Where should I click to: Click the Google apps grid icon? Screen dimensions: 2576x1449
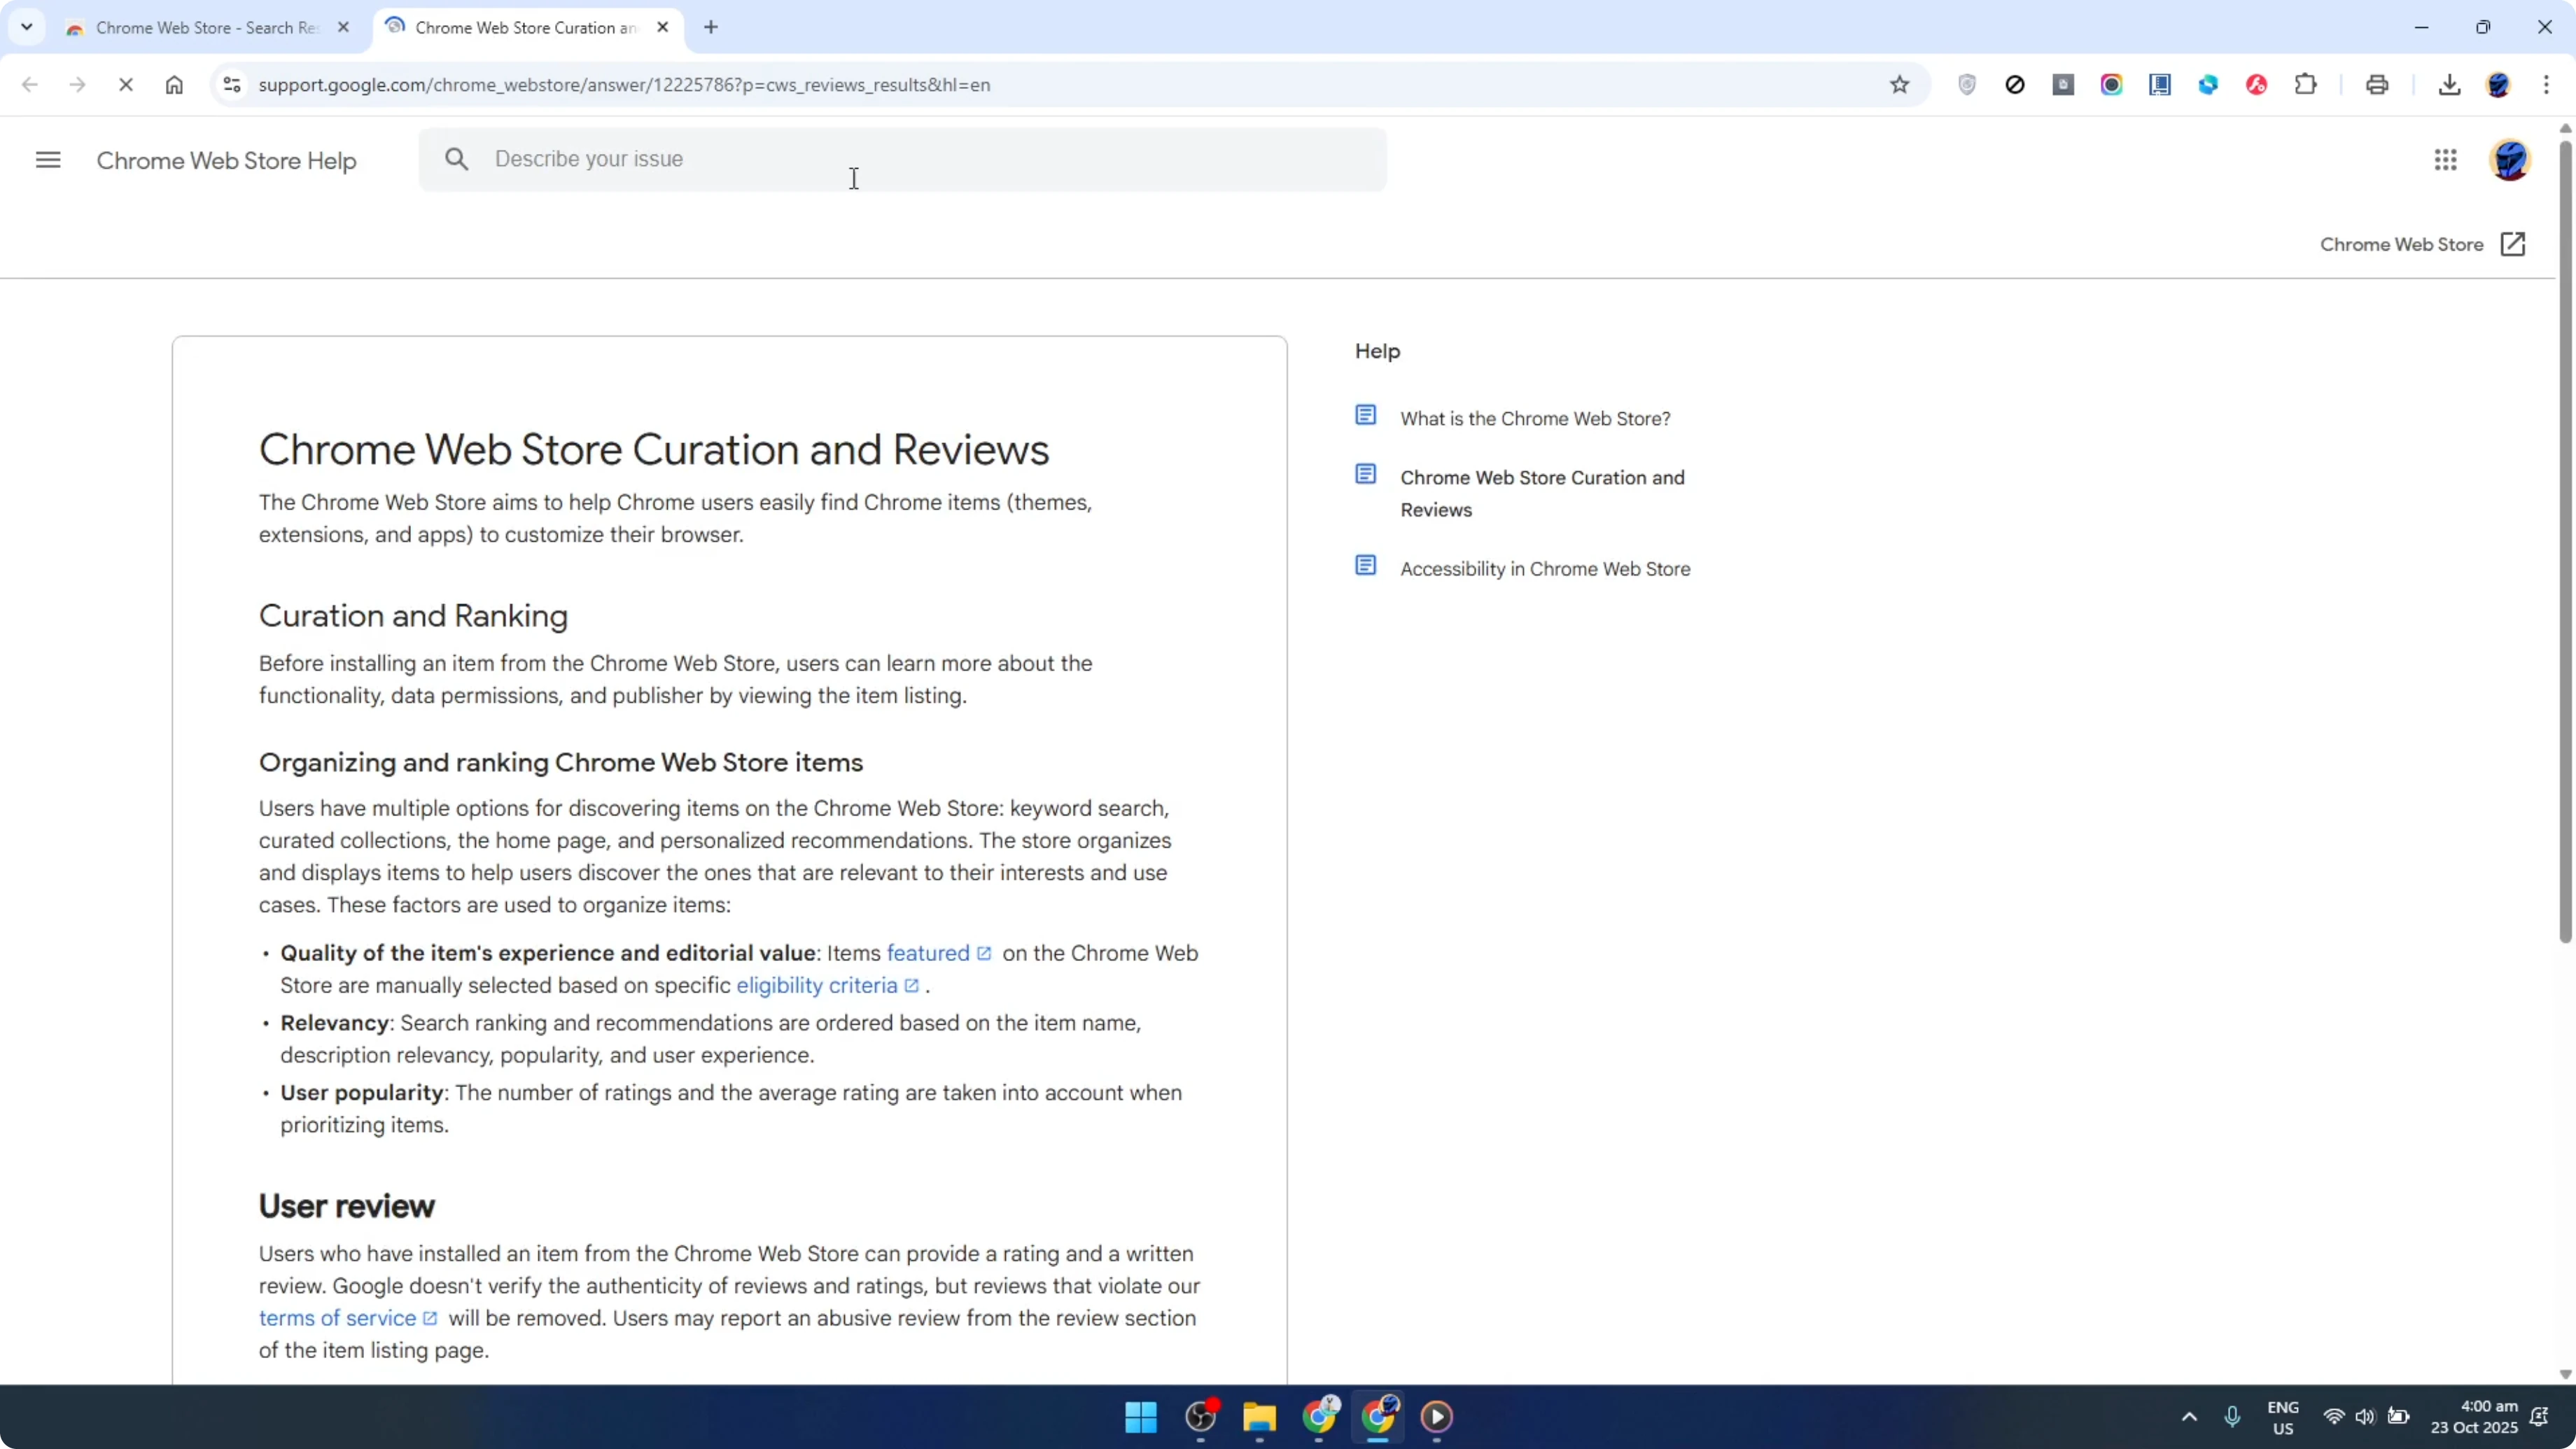(x=2445, y=160)
